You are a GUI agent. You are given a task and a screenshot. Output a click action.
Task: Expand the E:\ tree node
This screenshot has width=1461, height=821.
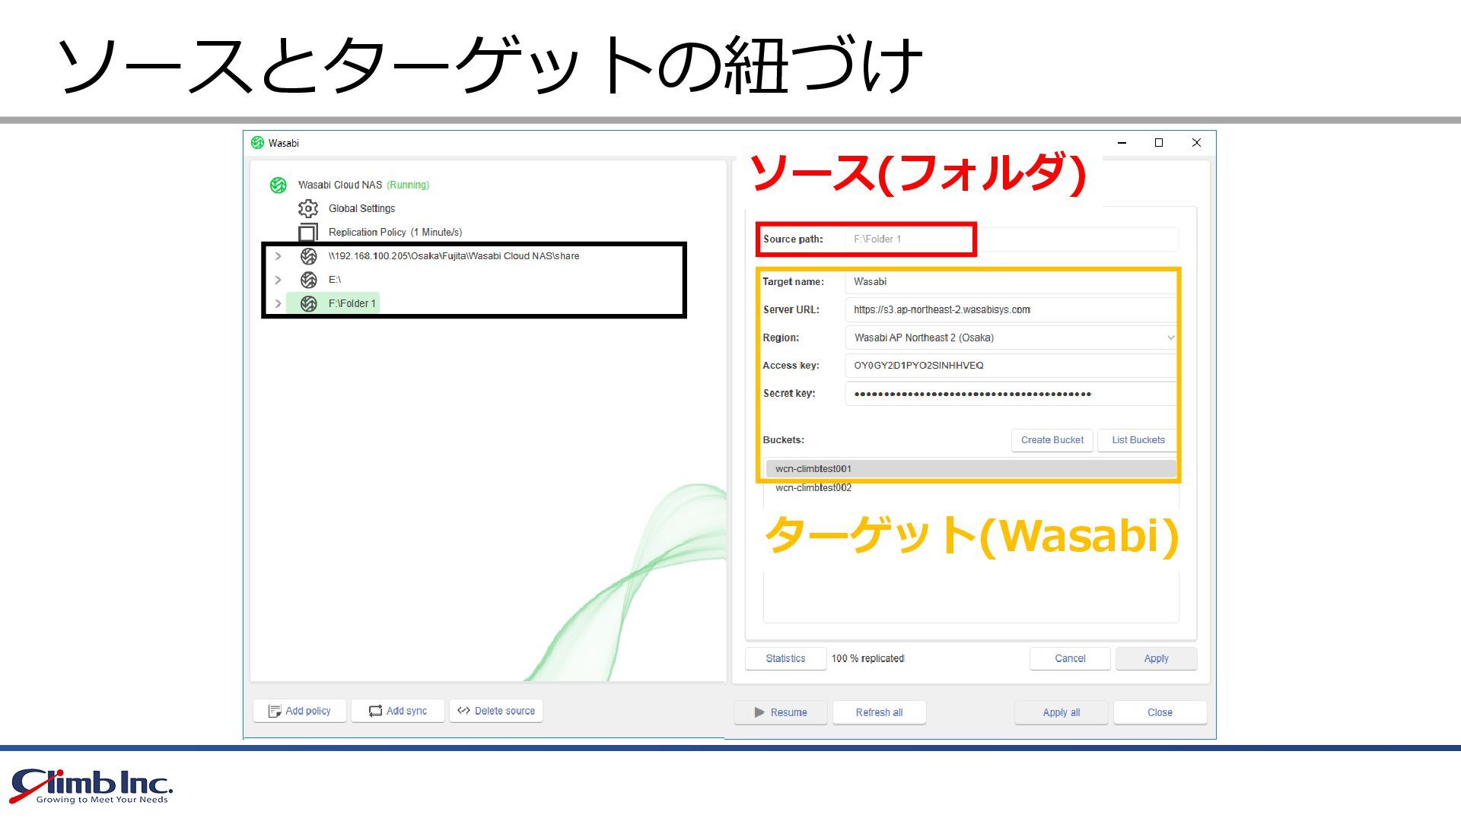279,280
